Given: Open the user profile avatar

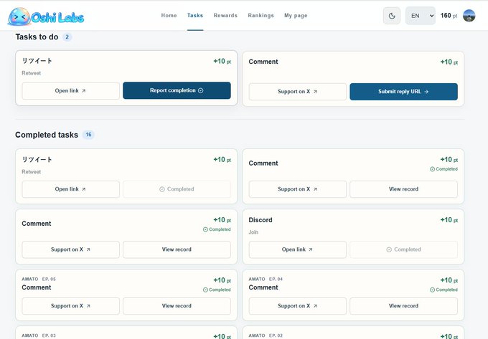Looking at the screenshot, I should pos(469,16).
